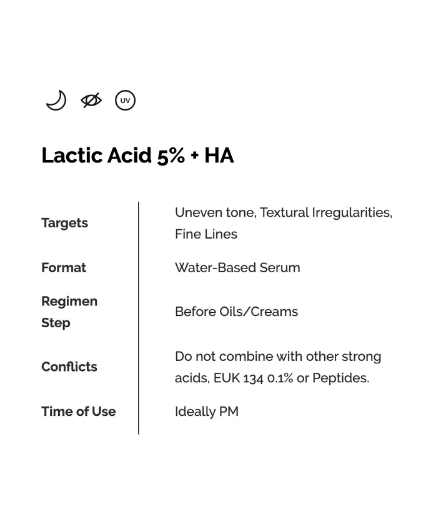The height and width of the screenshot is (517, 431).
Task: Click the crossed-out eye icon
Action: pos(91,101)
